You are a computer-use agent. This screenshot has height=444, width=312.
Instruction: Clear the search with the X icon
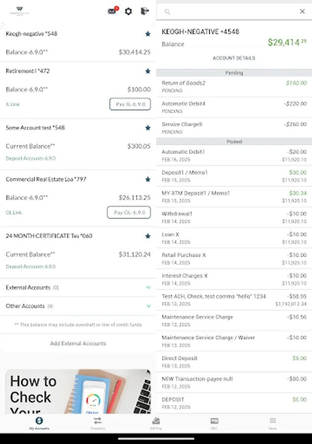[302, 11]
